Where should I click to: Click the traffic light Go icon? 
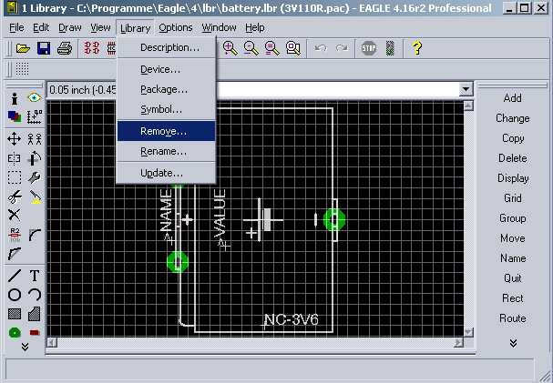(390, 48)
